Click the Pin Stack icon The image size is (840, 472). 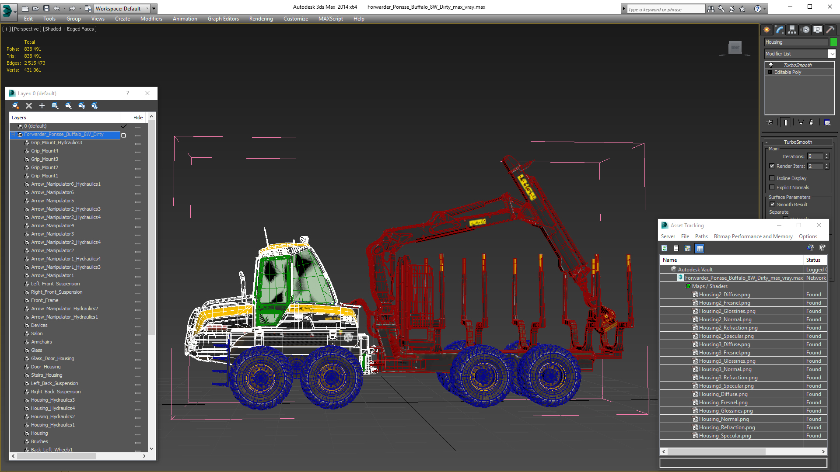(770, 122)
